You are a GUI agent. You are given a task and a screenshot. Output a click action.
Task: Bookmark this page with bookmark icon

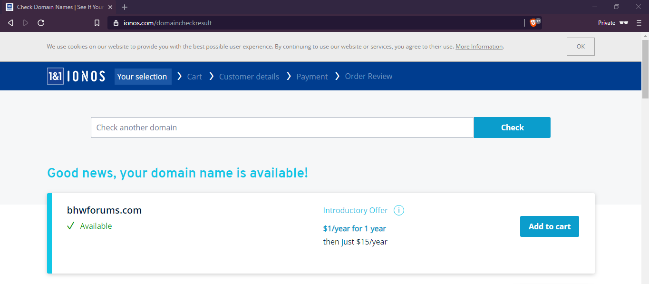click(97, 23)
